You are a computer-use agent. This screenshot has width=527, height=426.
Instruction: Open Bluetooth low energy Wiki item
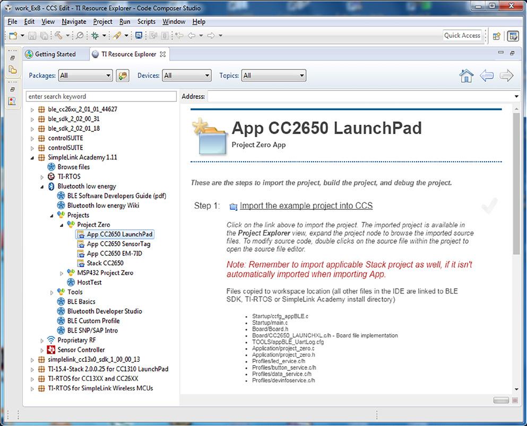coord(103,205)
